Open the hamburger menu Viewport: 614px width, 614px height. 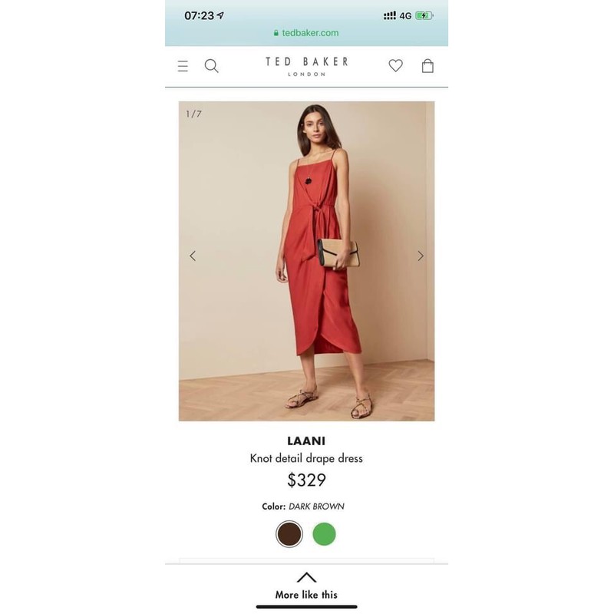(183, 66)
